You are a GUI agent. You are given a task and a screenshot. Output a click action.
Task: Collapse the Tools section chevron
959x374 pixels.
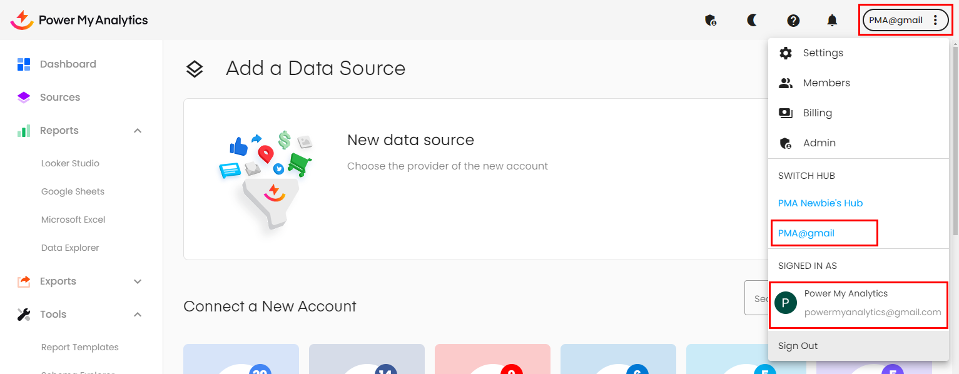point(138,315)
